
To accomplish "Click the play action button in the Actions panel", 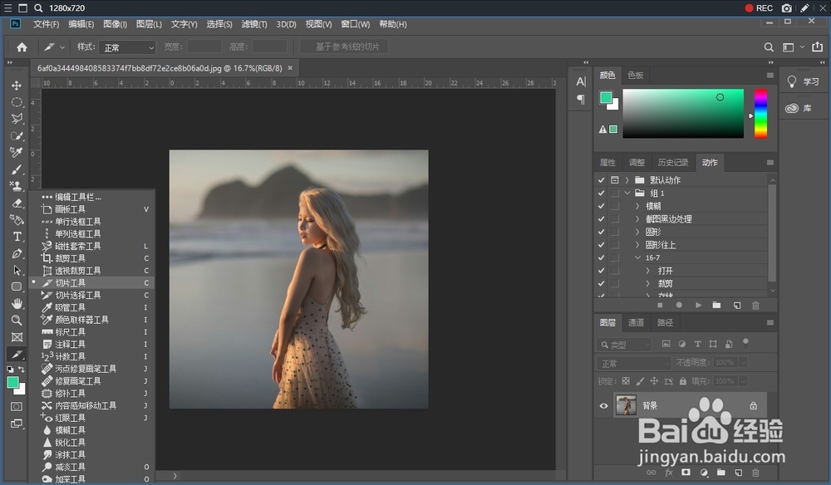I will click(x=698, y=305).
